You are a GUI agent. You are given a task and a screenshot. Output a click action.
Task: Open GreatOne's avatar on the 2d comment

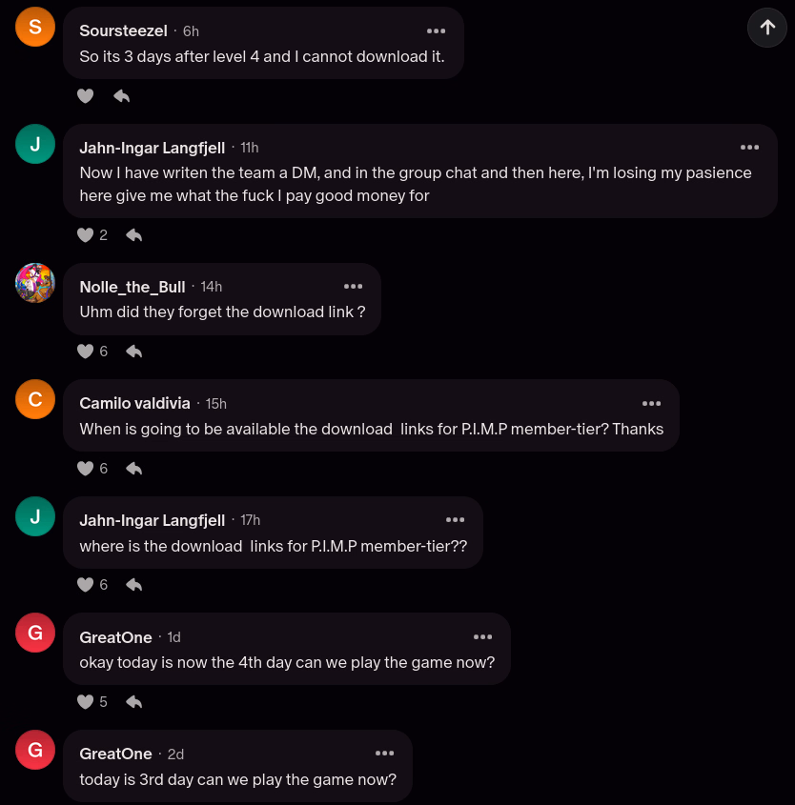point(35,750)
